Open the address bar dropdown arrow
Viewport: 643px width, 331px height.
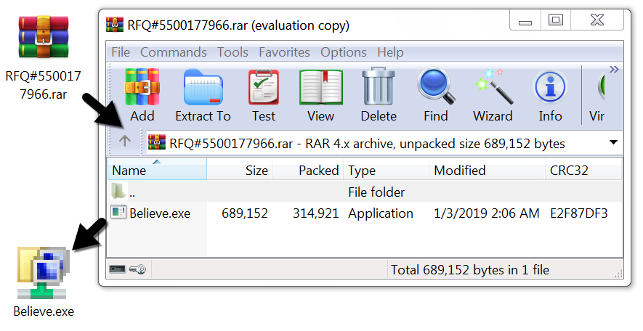point(613,142)
